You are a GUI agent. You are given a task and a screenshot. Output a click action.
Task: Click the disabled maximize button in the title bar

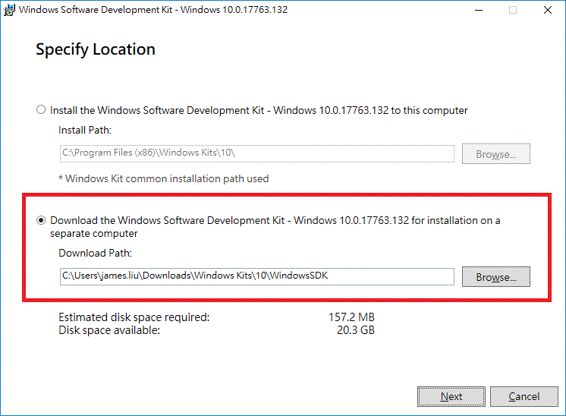513,10
